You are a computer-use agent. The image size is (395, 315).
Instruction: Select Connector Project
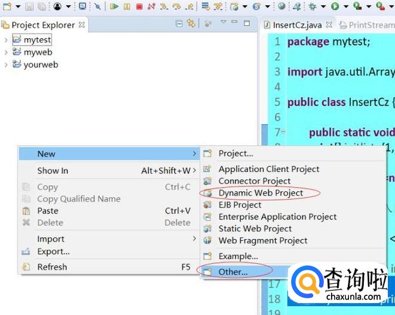pyautogui.click(x=293, y=181)
